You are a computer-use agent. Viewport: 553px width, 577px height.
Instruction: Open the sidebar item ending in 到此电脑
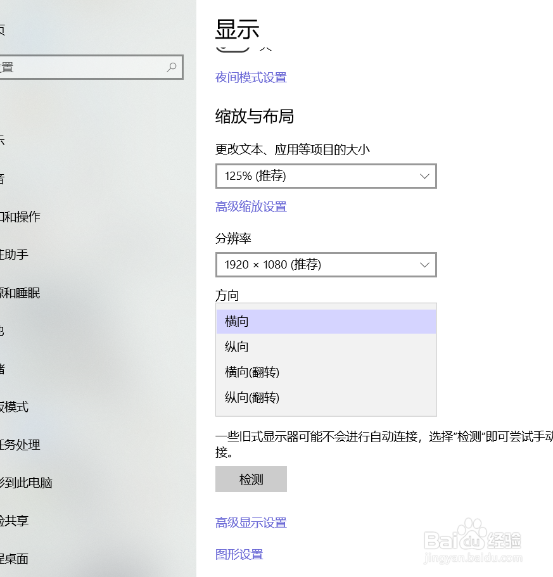26,483
